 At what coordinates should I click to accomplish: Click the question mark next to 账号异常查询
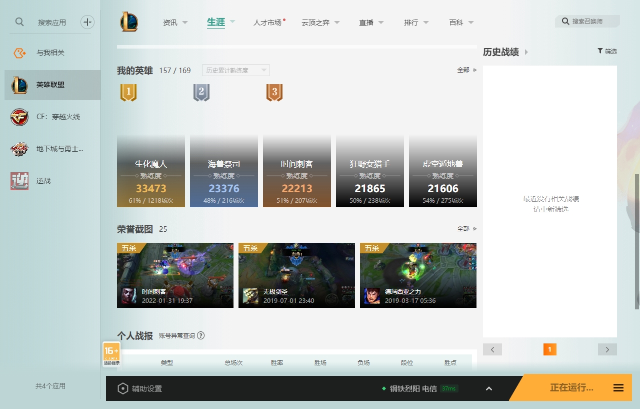tap(201, 335)
